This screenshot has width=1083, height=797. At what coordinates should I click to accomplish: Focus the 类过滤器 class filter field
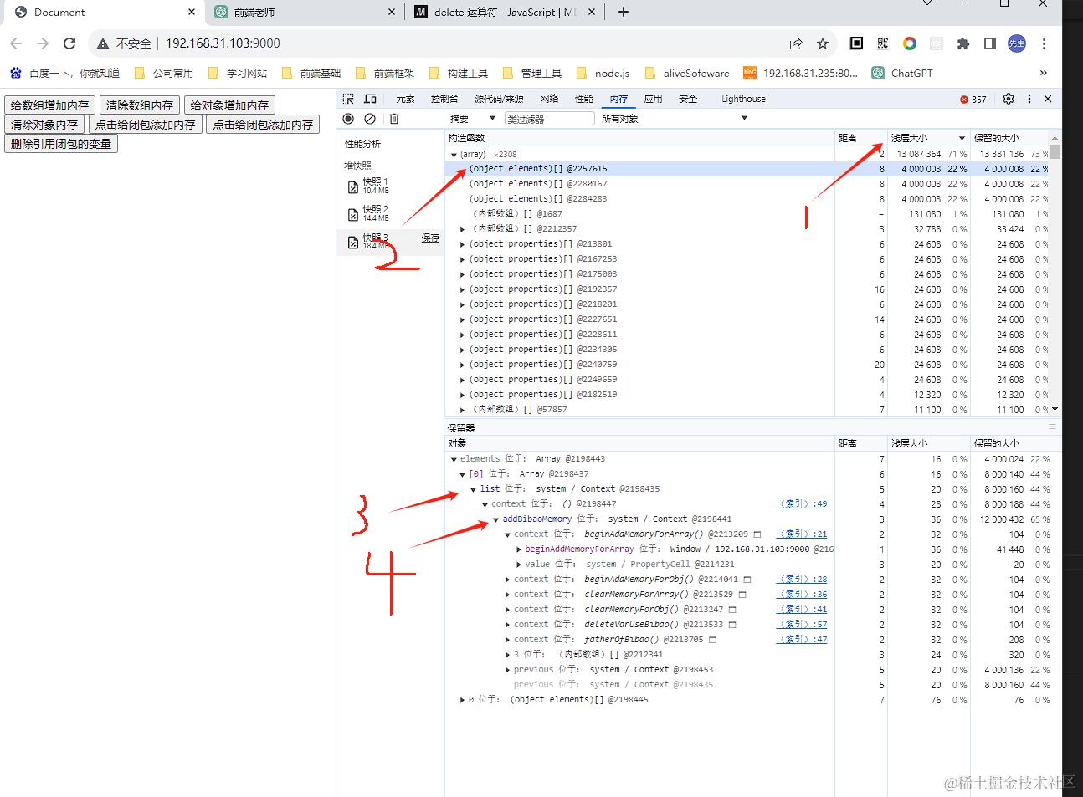(x=549, y=119)
